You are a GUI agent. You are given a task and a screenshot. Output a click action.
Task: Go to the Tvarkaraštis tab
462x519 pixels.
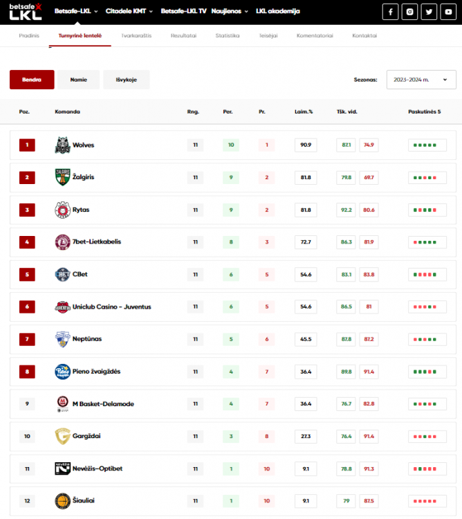(136, 35)
